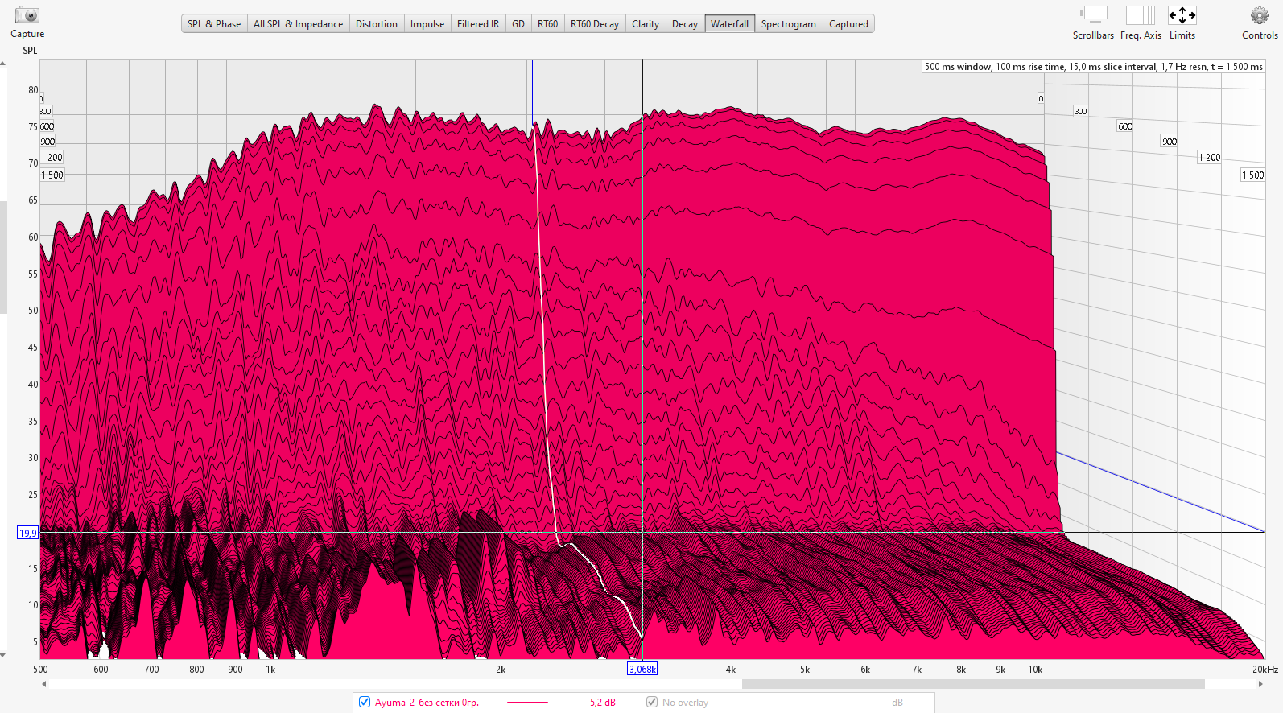Screen dimensions: 1283x713
Task: Uncheck the Ayuma-2 measurement trace checkbox
Action: point(365,702)
